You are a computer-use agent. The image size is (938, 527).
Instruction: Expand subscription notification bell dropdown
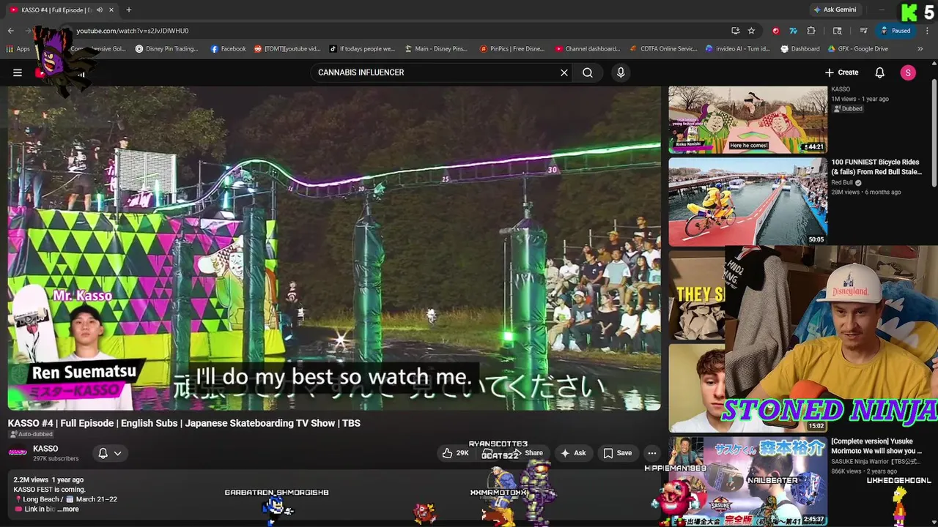(110, 453)
